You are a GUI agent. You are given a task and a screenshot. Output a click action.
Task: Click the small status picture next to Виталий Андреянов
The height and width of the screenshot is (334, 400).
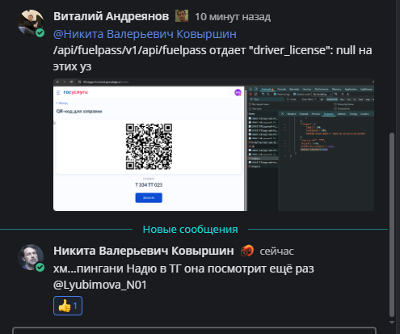(x=182, y=16)
